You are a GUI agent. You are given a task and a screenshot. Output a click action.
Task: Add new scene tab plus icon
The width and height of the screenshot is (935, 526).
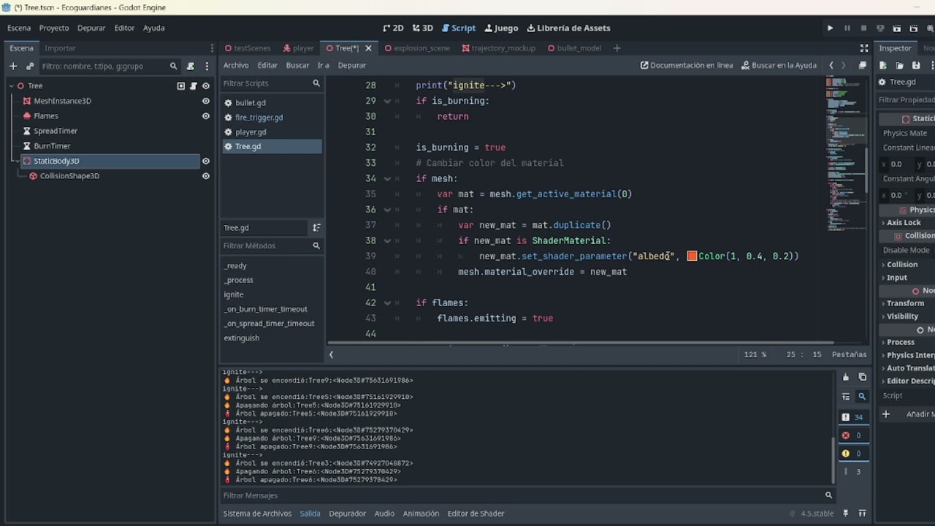(x=617, y=48)
